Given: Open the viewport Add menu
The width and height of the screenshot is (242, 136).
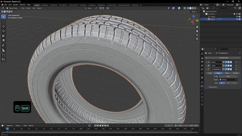Looking at the screenshot, I should click(34, 8).
